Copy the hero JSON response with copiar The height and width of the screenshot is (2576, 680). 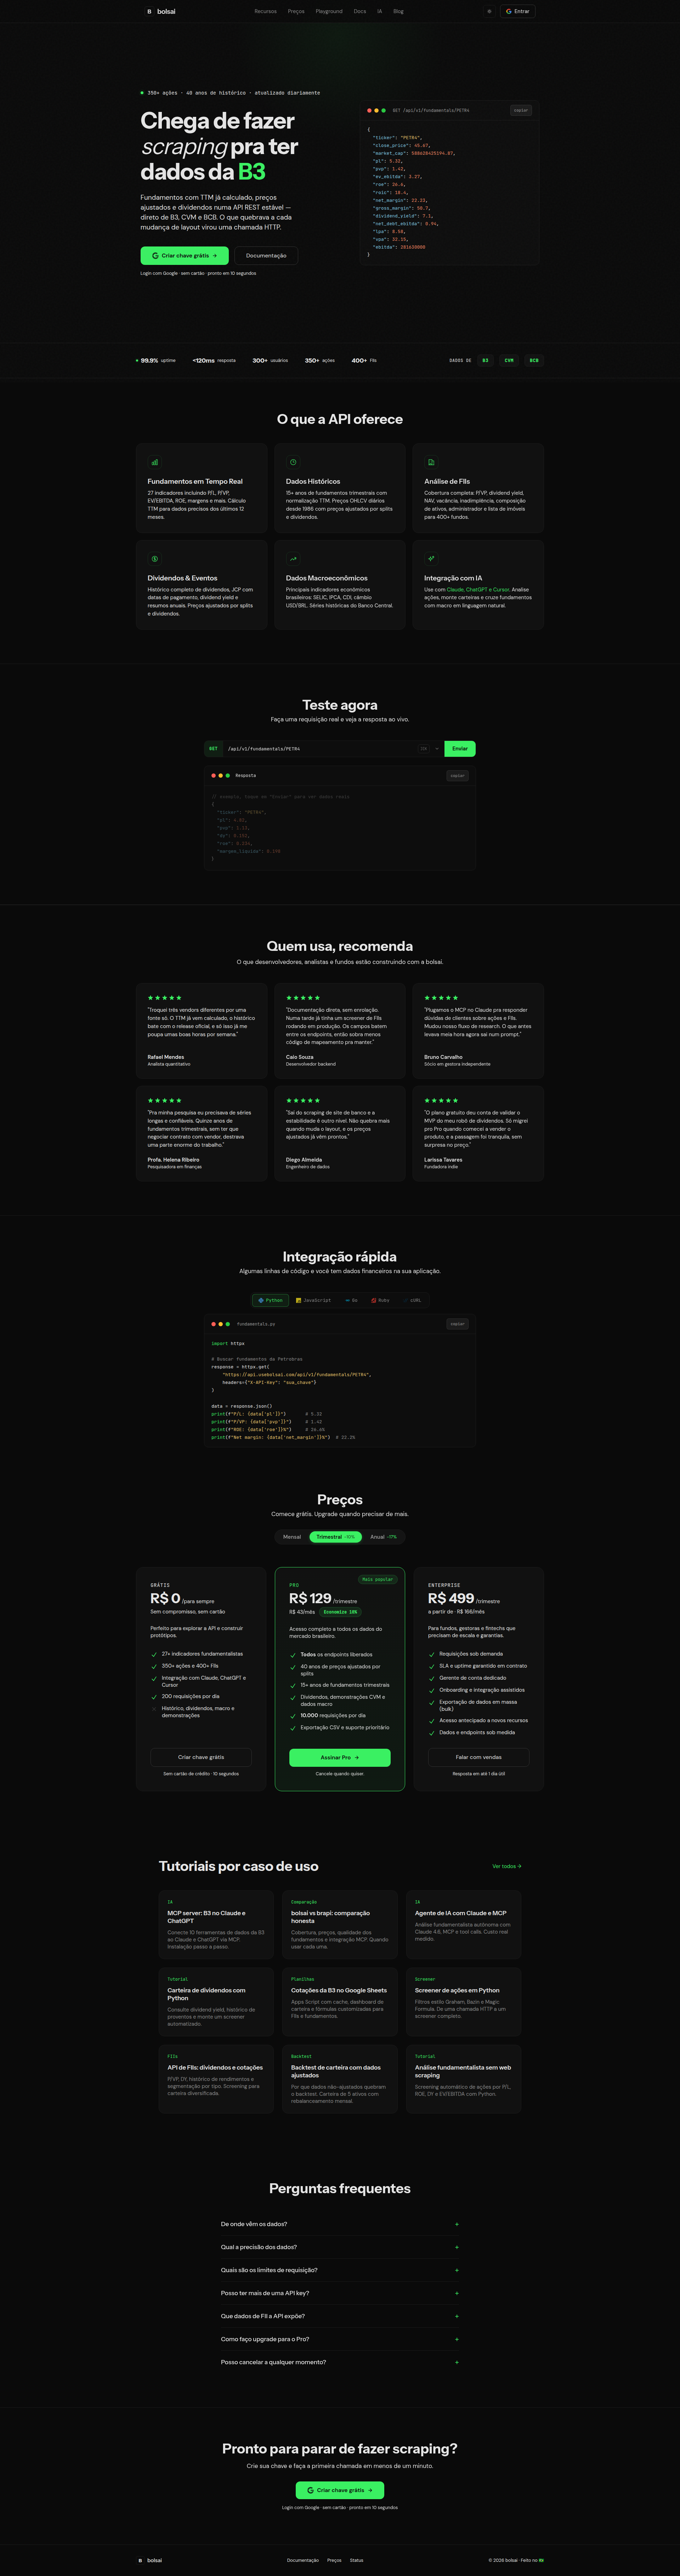(x=521, y=110)
